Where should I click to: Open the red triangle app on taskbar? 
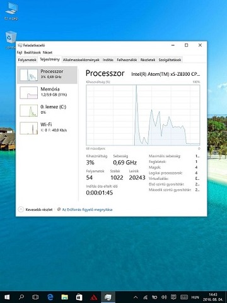[x=93, y=297]
